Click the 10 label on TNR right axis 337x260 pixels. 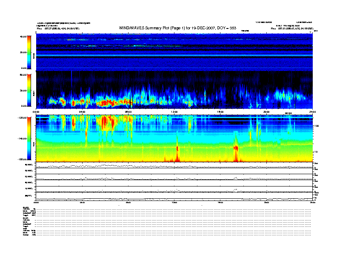click(316, 152)
